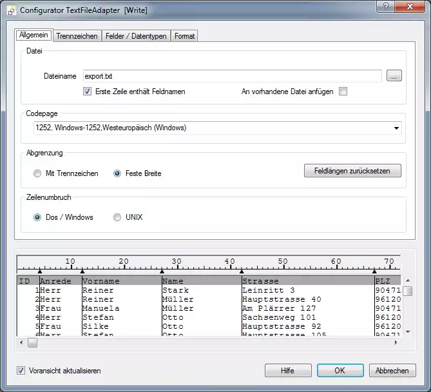Go to the Format tab

184,36
